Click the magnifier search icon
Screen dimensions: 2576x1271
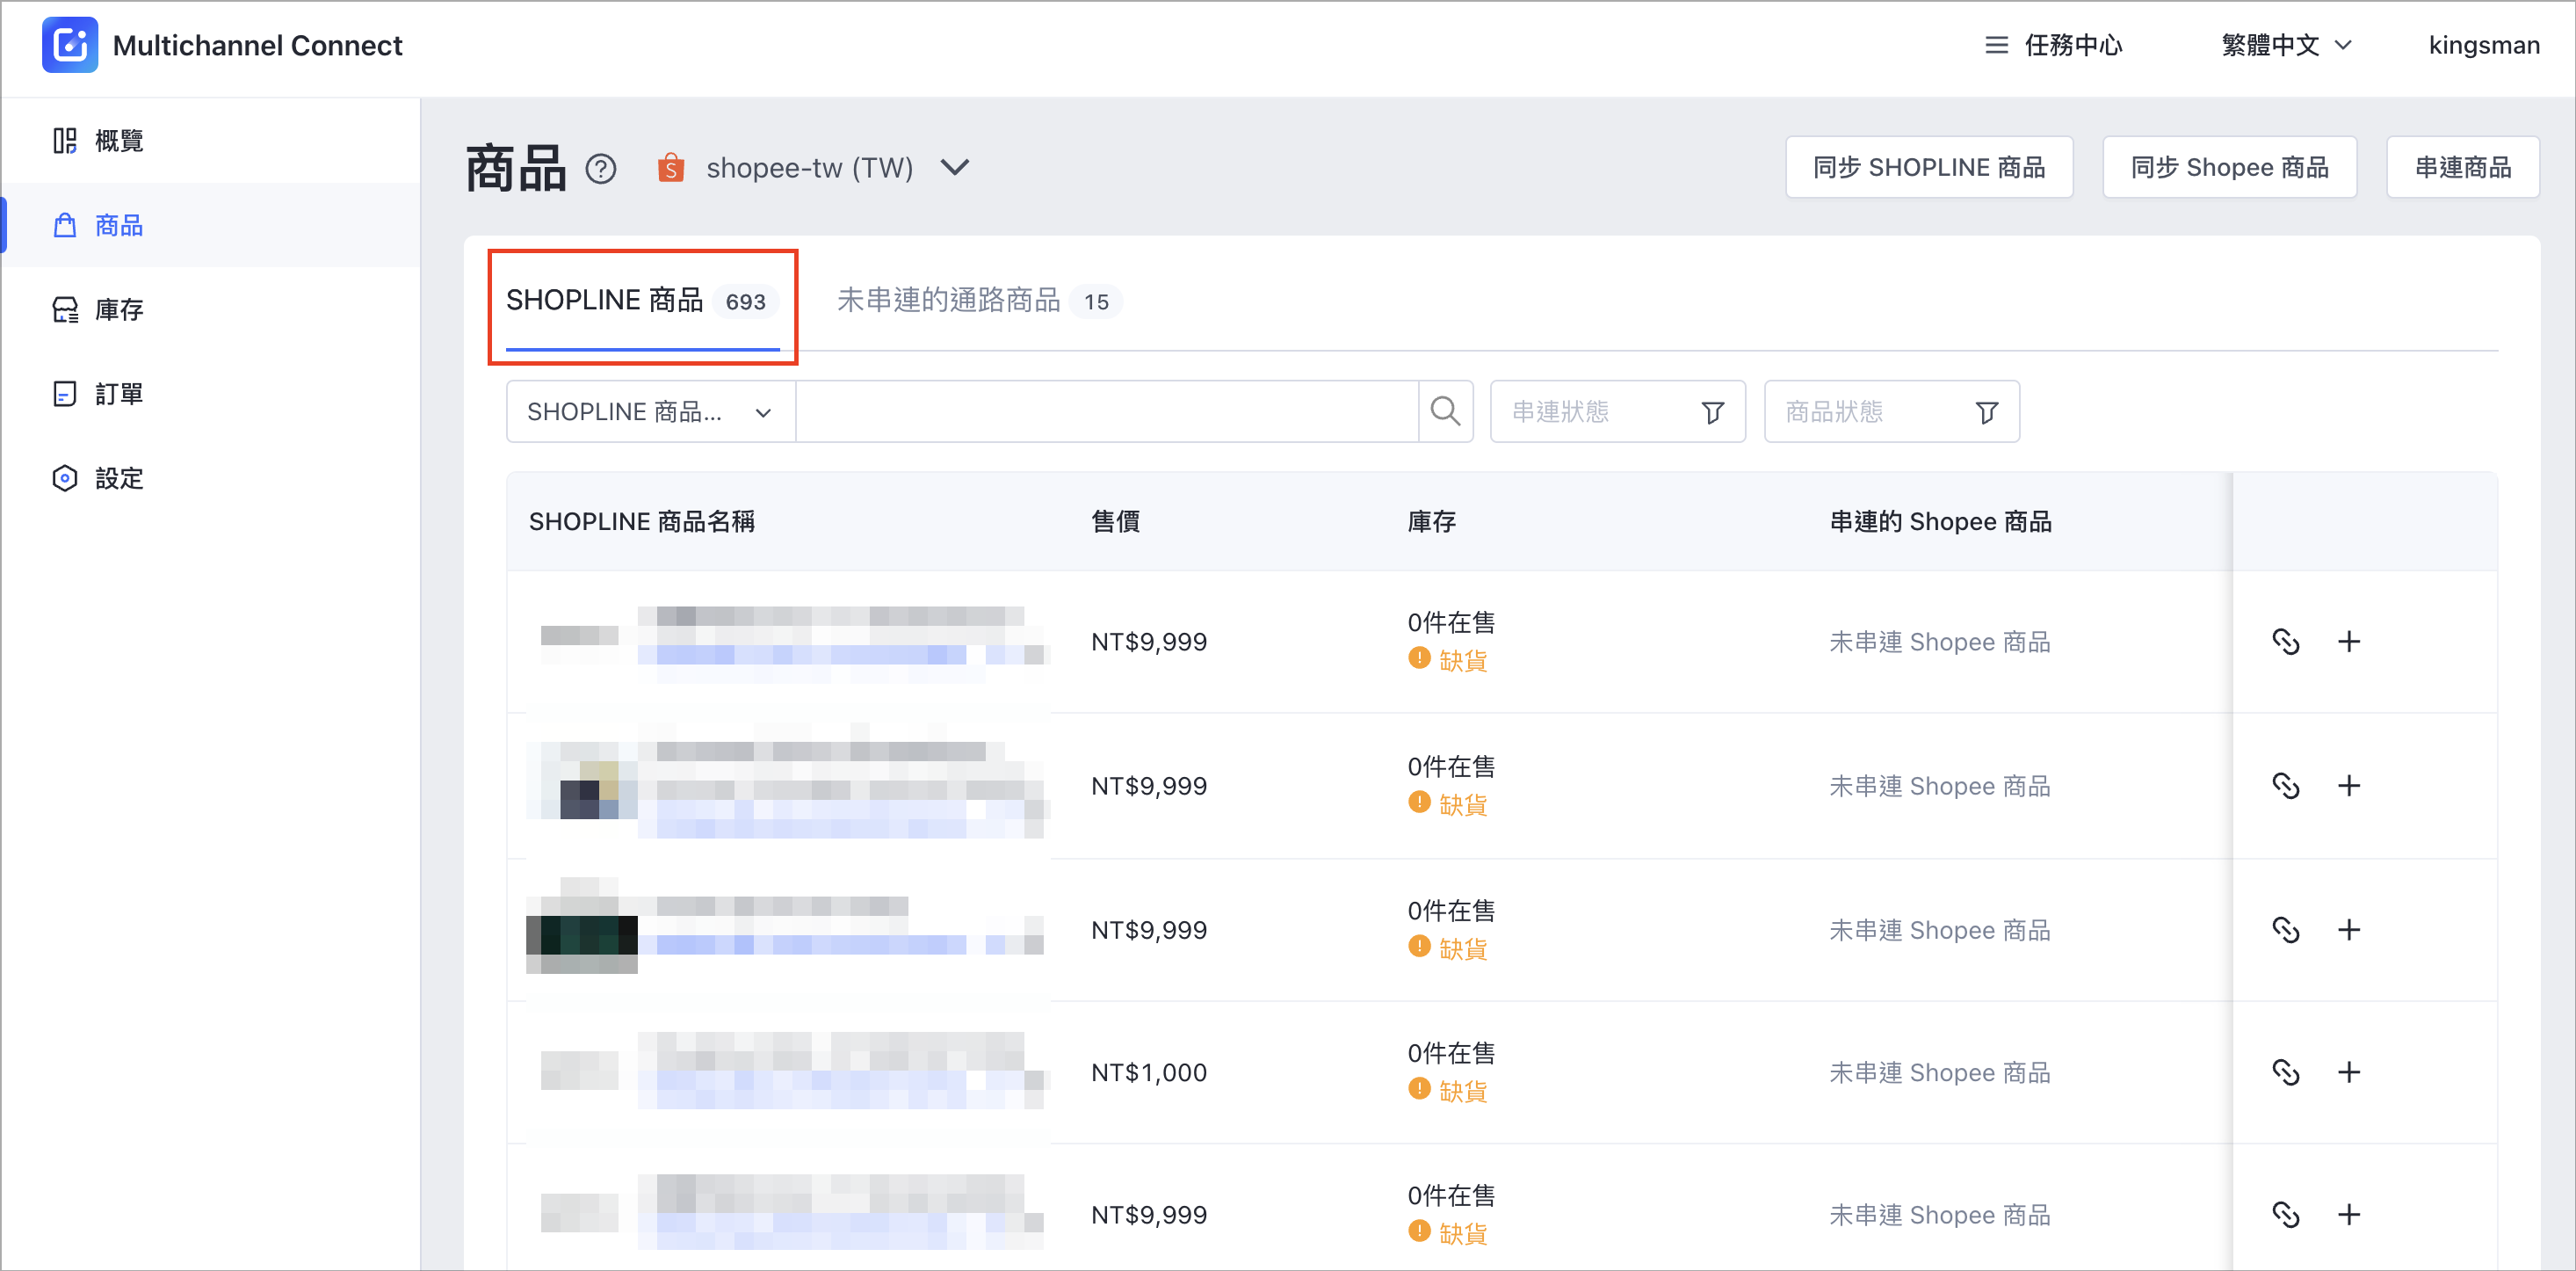1445,411
